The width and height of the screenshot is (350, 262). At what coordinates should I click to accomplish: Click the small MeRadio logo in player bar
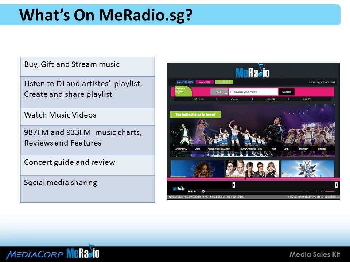pyautogui.click(x=179, y=189)
